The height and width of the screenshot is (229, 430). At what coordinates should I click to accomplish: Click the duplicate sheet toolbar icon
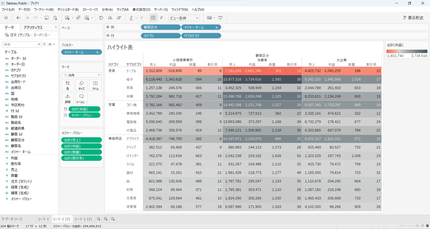[78, 18]
